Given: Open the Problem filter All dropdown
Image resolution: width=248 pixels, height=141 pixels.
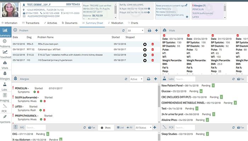Looking at the screenshot, I should [x=136, y=31].
